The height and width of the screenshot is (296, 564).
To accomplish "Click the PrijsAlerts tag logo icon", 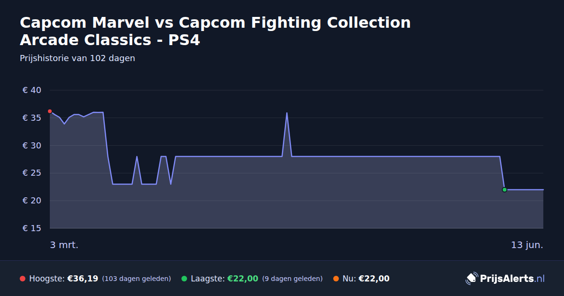I will pos(471,279).
